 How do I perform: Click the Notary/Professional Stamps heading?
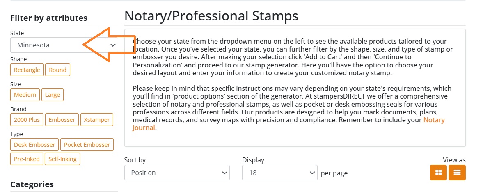pos(211,16)
